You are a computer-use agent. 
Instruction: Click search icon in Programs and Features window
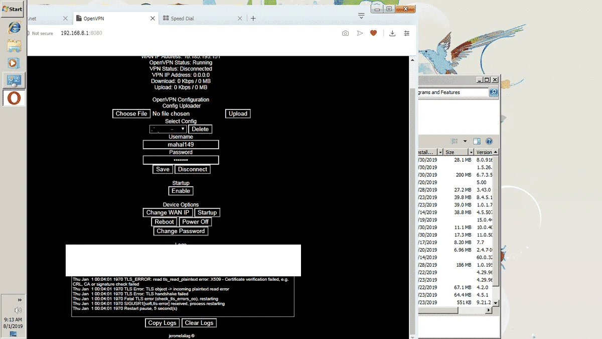[493, 92]
